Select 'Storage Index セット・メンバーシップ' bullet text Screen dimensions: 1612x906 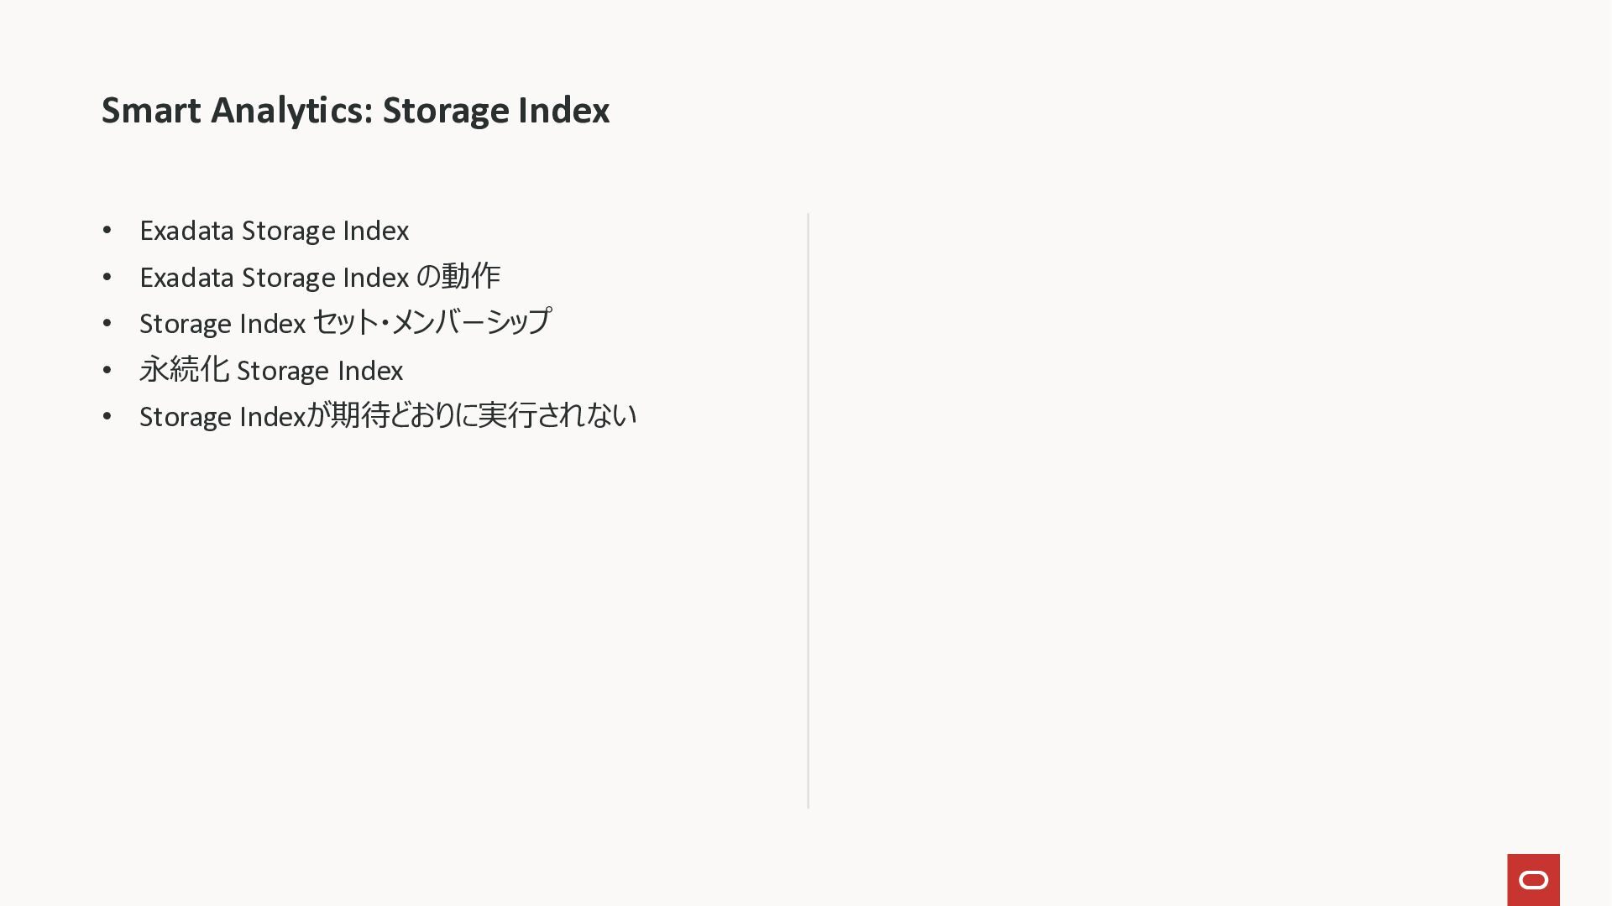344,323
